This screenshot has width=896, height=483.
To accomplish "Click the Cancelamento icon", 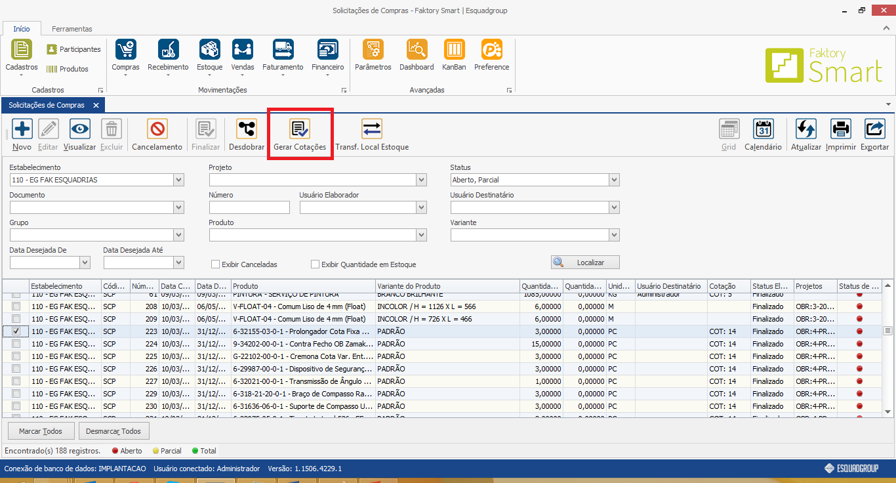I will [157, 129].
